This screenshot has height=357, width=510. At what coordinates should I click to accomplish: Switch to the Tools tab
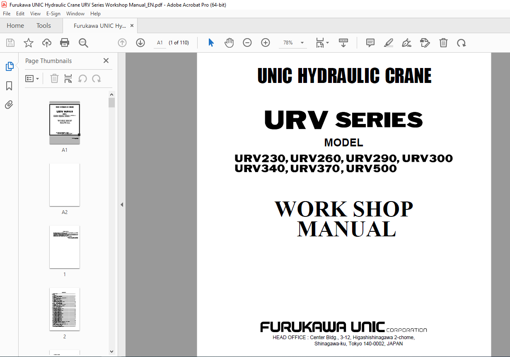pos(44,26)
